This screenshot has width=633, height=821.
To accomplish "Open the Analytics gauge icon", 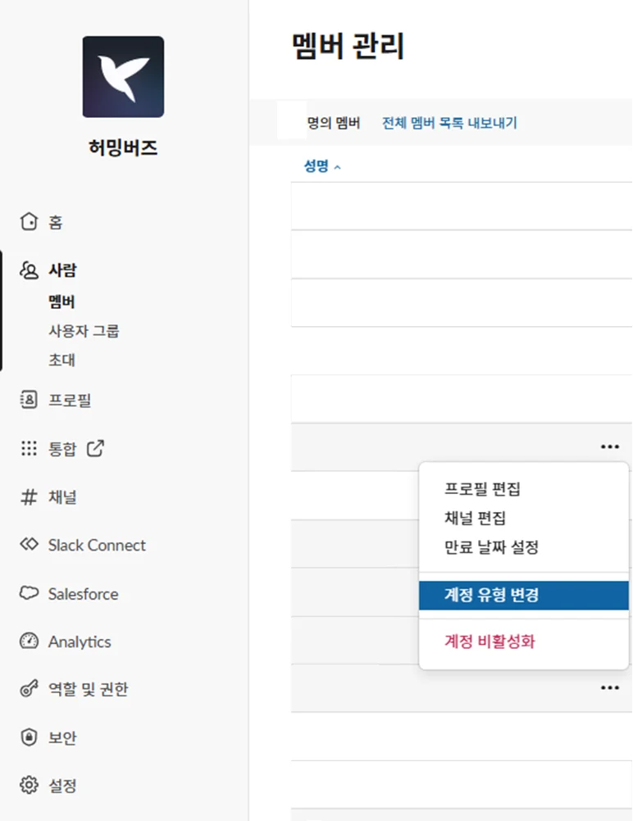I will 30,642.
